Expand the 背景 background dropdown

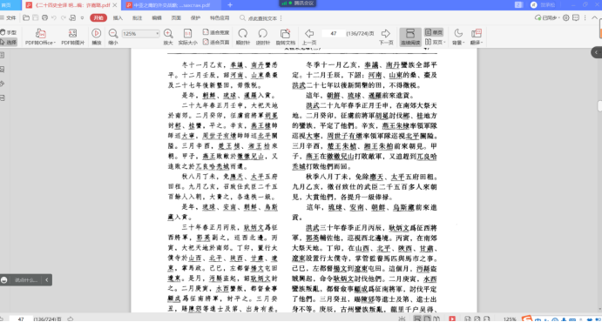(458, 43)
